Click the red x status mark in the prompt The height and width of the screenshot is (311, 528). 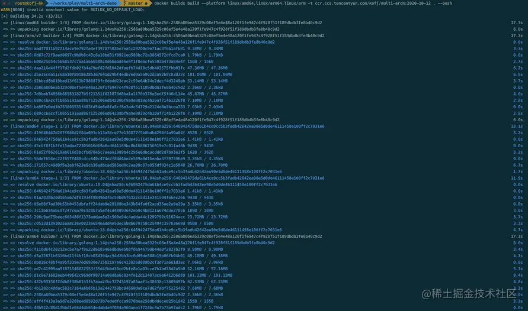[4, 3]
